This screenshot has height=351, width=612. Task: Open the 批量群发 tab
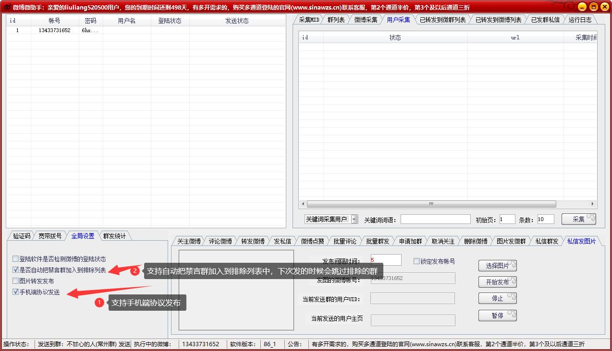coord(378,241)
